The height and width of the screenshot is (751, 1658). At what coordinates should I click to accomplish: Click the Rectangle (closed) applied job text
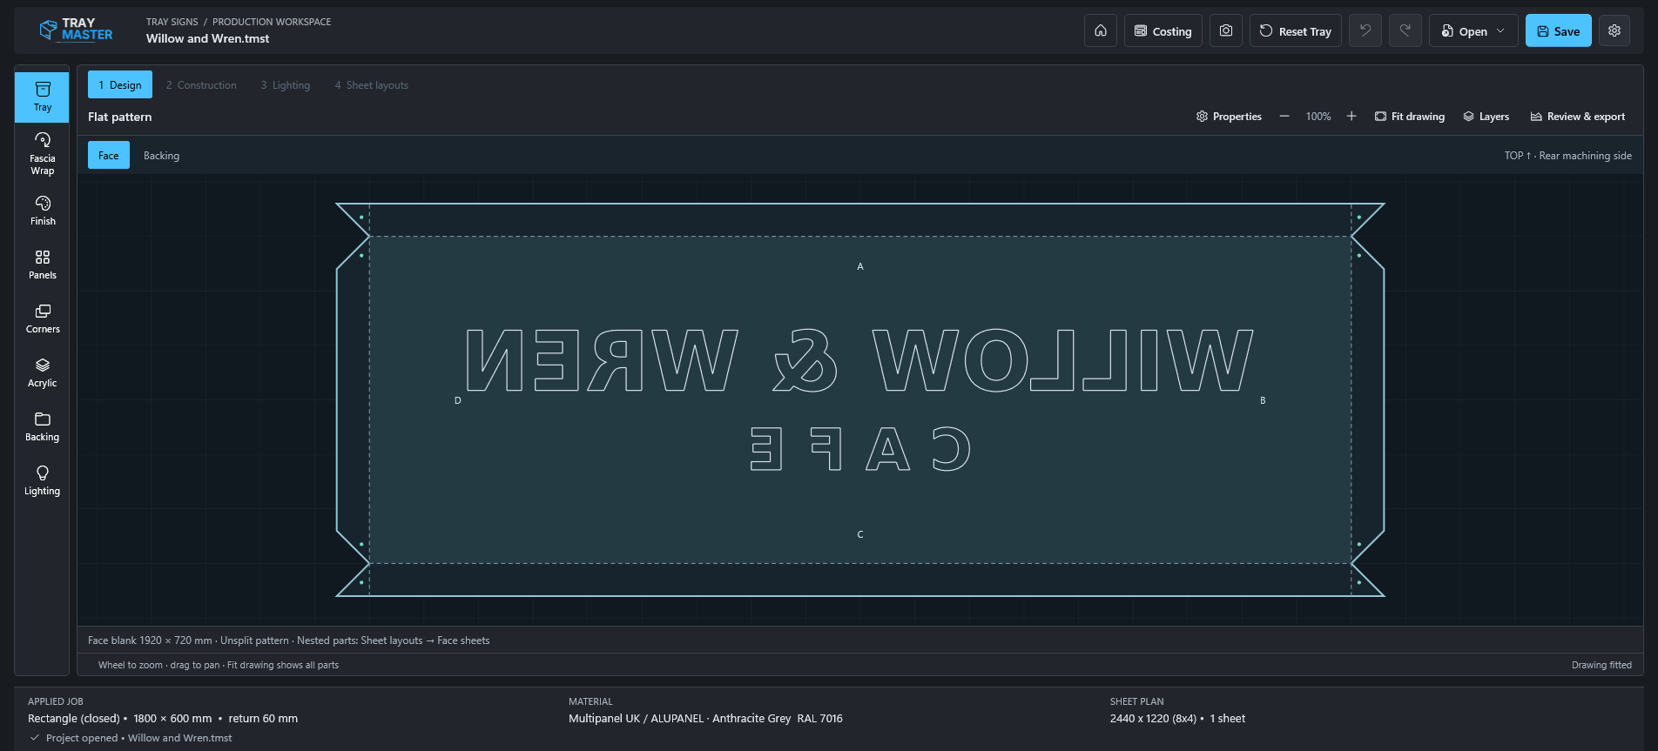click(x=74, y=718)
